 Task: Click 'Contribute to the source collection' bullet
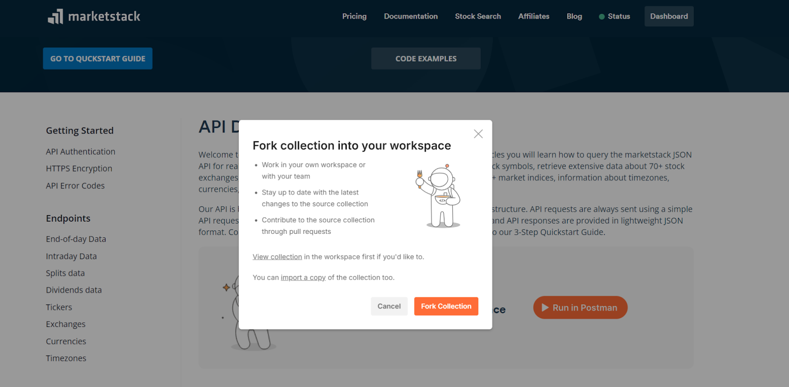click(318, 226)
